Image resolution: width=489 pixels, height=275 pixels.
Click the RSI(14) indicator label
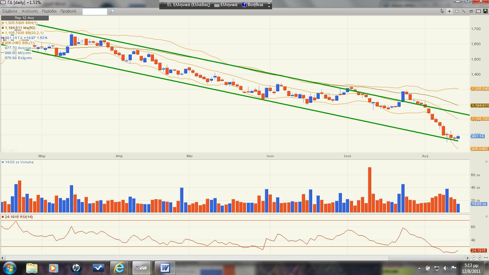(x=18, y=217)
